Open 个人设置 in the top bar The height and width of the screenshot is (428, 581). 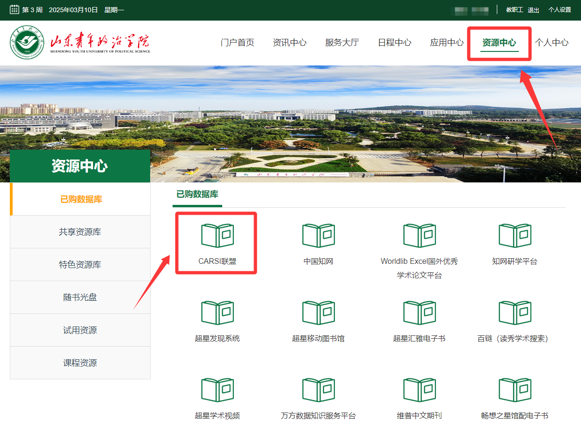559,10
